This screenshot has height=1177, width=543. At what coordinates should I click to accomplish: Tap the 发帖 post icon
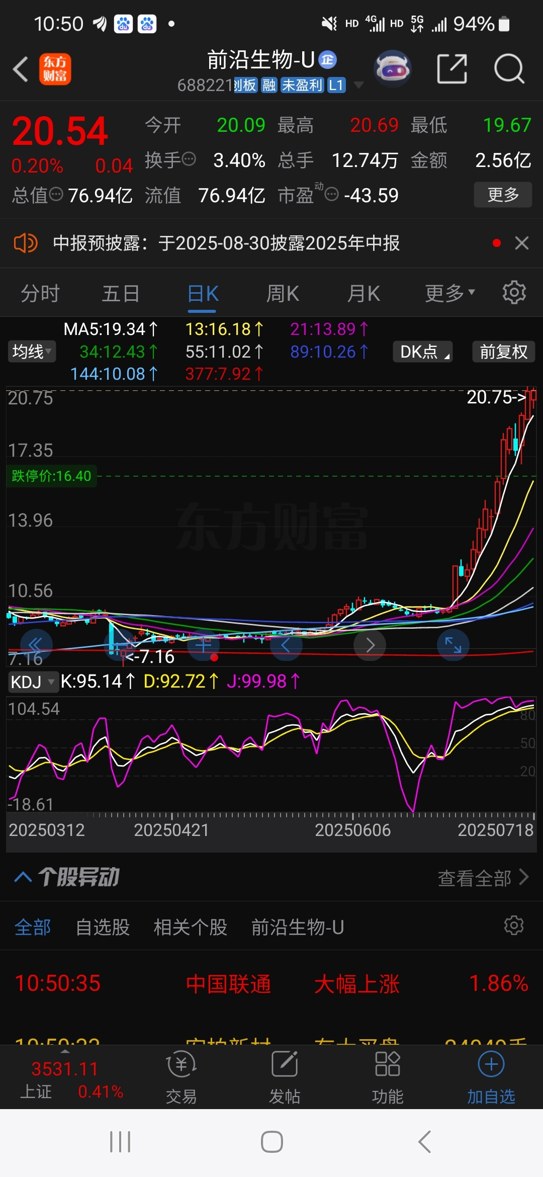point(285,1064)
